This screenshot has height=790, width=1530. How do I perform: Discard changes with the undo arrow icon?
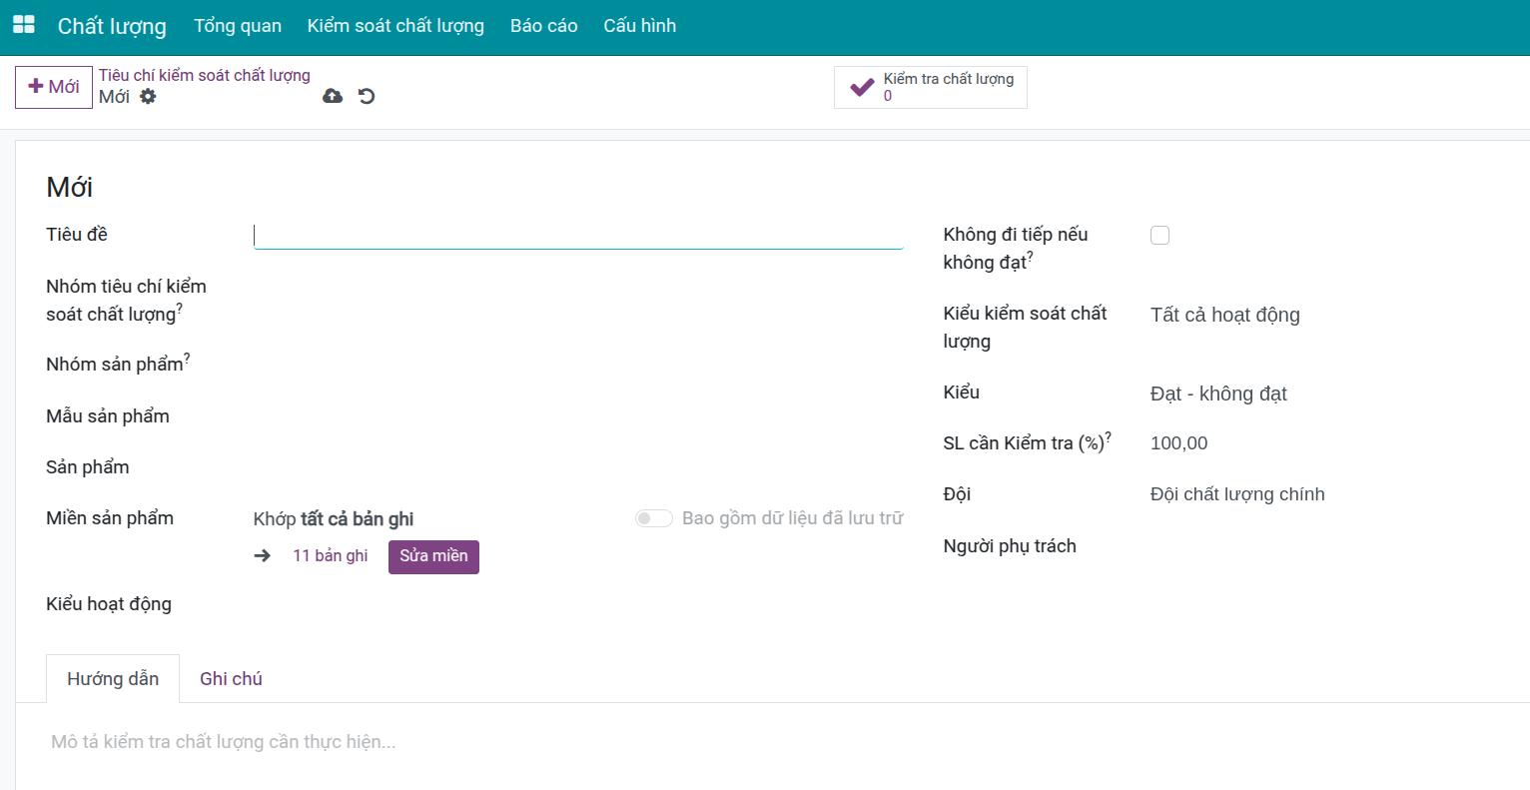(x=367, y=96)
